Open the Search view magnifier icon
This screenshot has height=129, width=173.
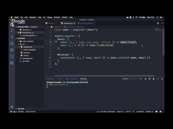12,30
